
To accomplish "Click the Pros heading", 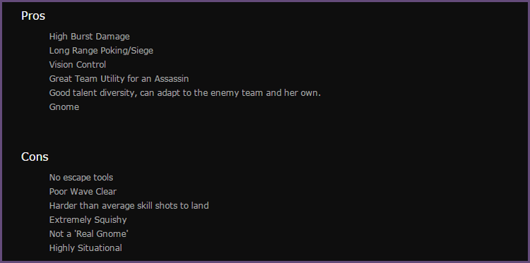I will point(33,16).
